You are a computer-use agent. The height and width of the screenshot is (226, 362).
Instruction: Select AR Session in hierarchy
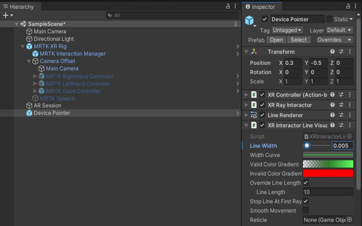click(x=48, y=105)
